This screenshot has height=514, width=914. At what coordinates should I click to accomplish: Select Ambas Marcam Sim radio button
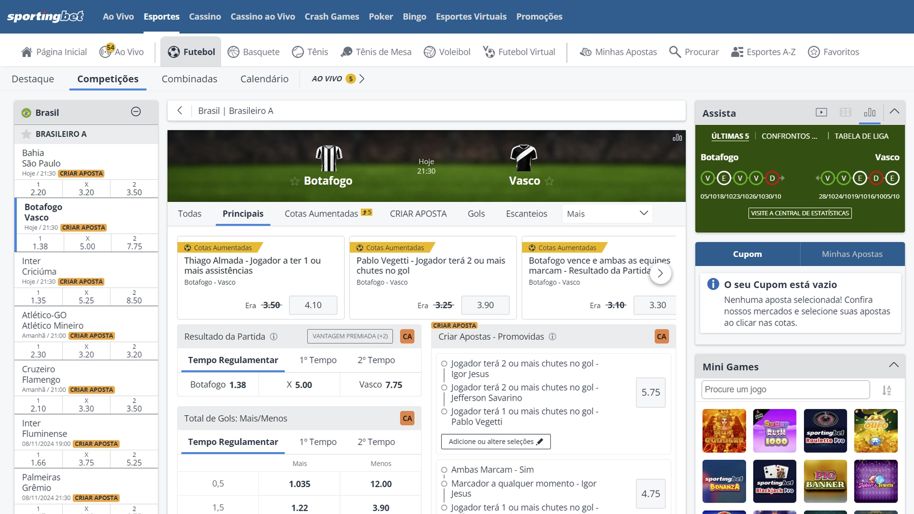tap(443, 469)
